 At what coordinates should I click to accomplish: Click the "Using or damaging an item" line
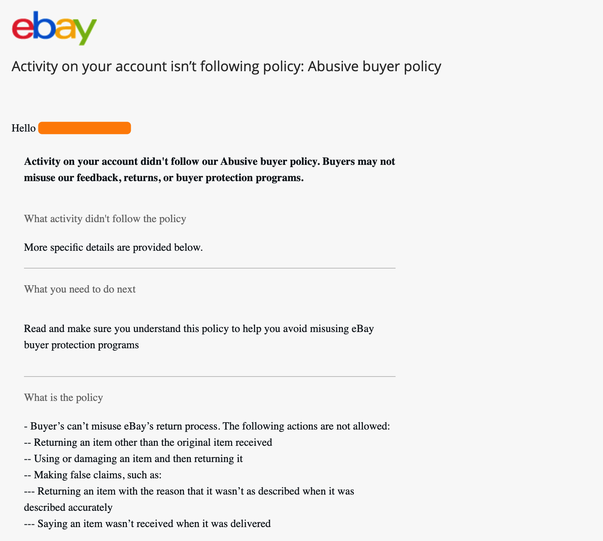[133, 459]
